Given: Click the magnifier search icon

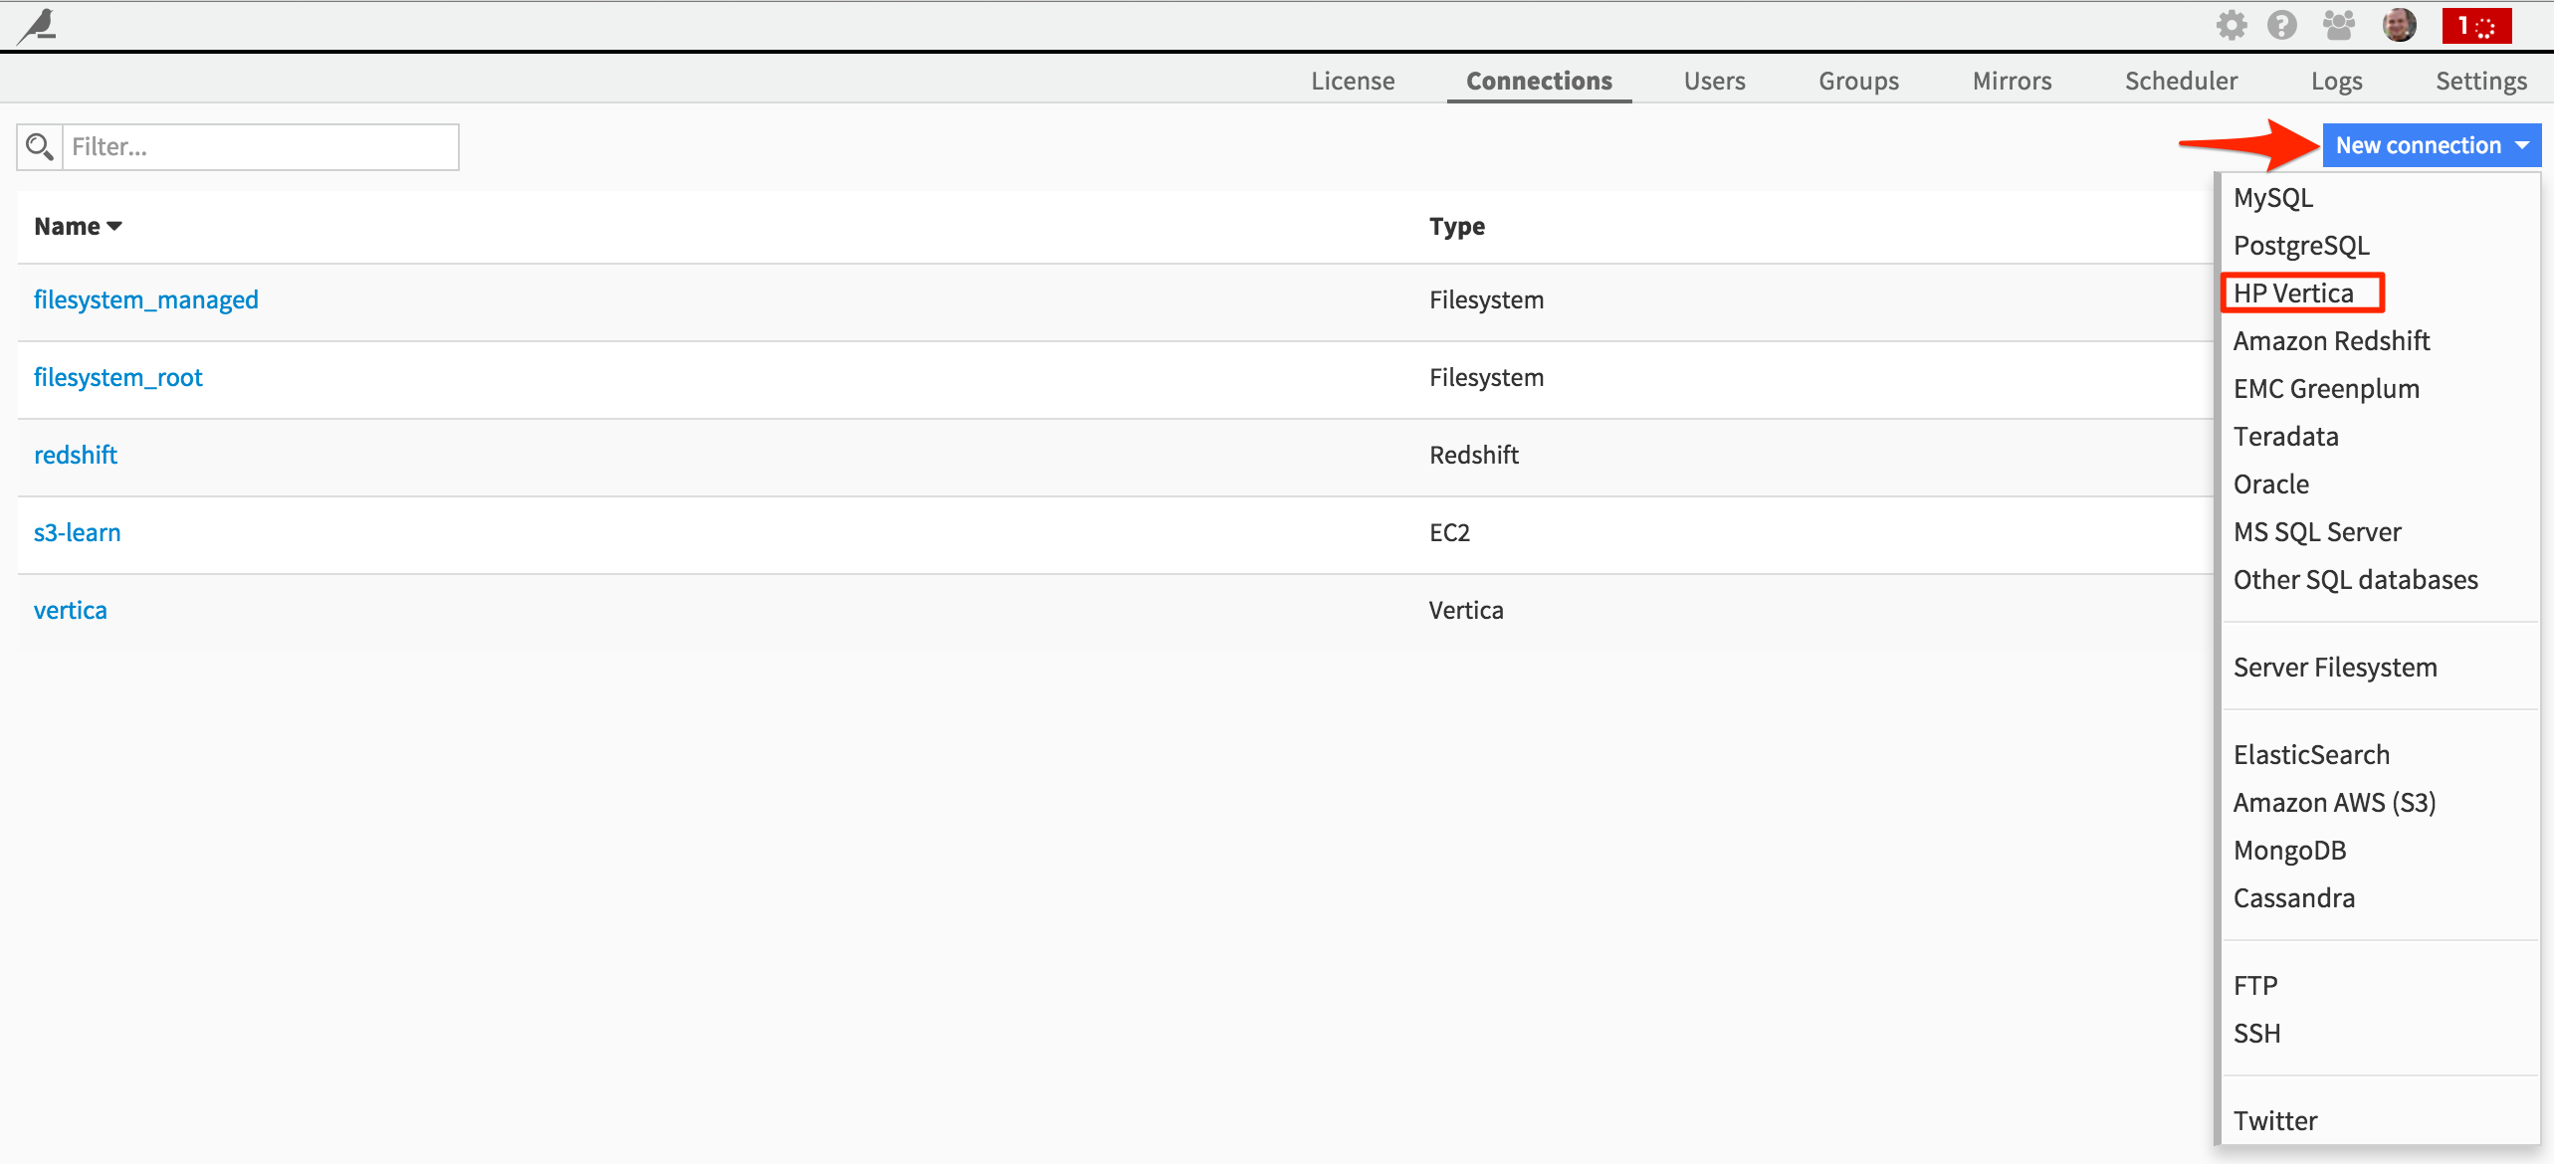Looking at the screenshot, I should [x=40, y=147].
